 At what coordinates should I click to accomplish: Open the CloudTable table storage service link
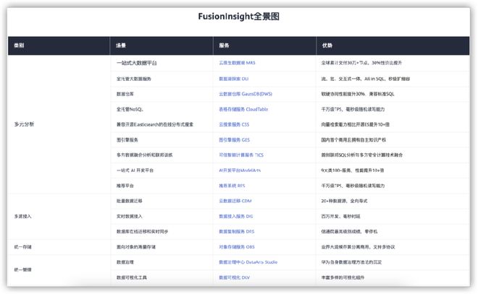(x=243, y=109)
